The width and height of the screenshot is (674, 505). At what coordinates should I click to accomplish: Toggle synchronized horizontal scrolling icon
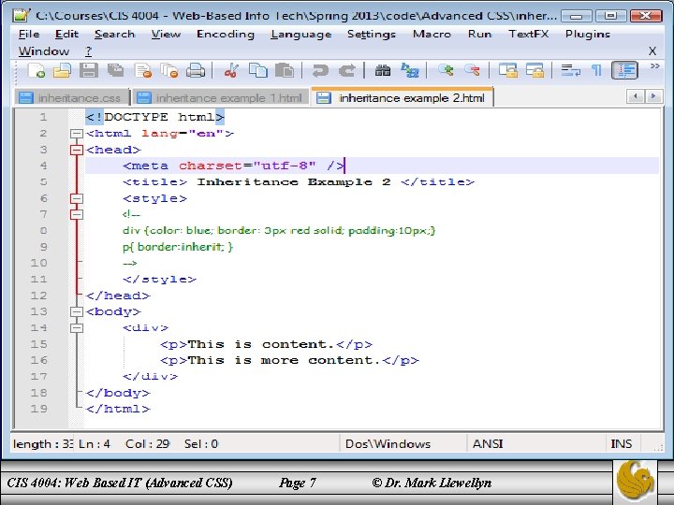(535, 70)
